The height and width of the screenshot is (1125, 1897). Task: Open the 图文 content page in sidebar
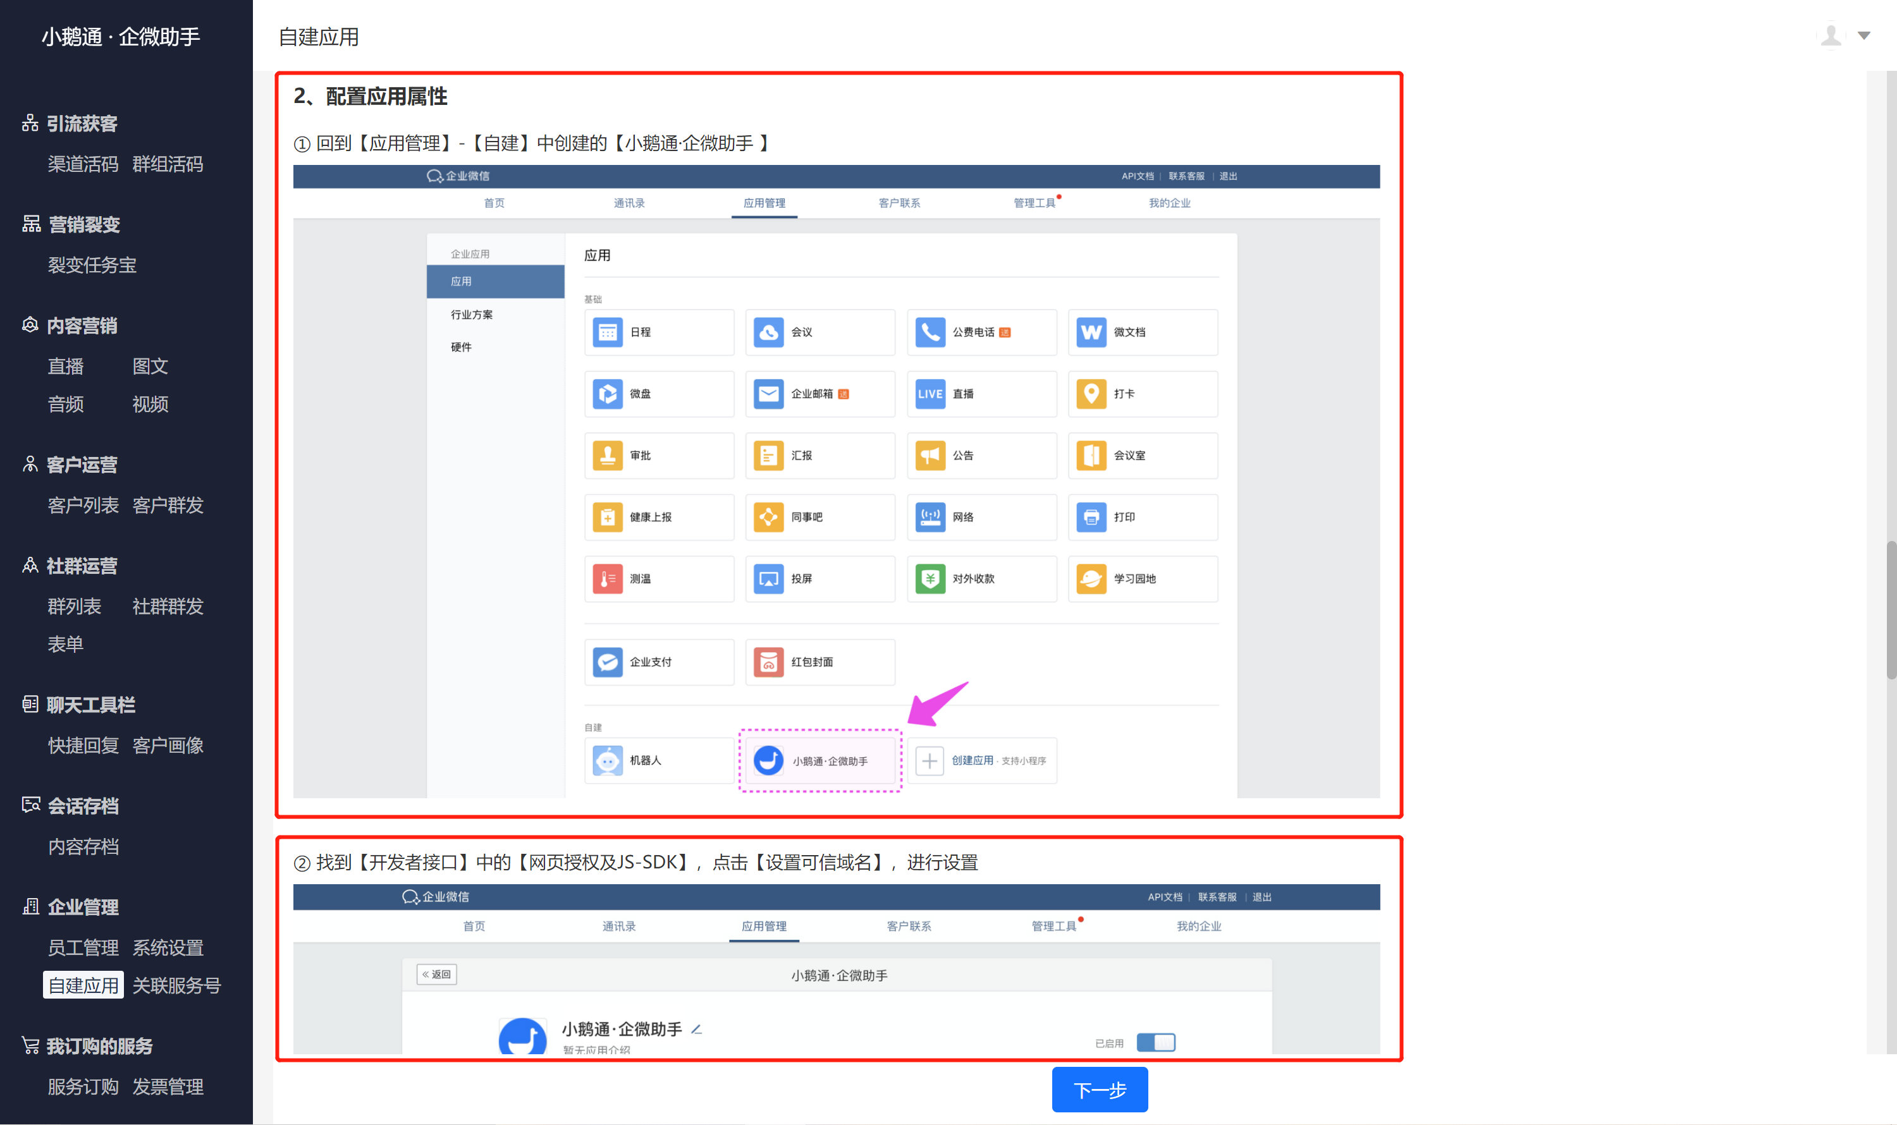pos(150,366)
